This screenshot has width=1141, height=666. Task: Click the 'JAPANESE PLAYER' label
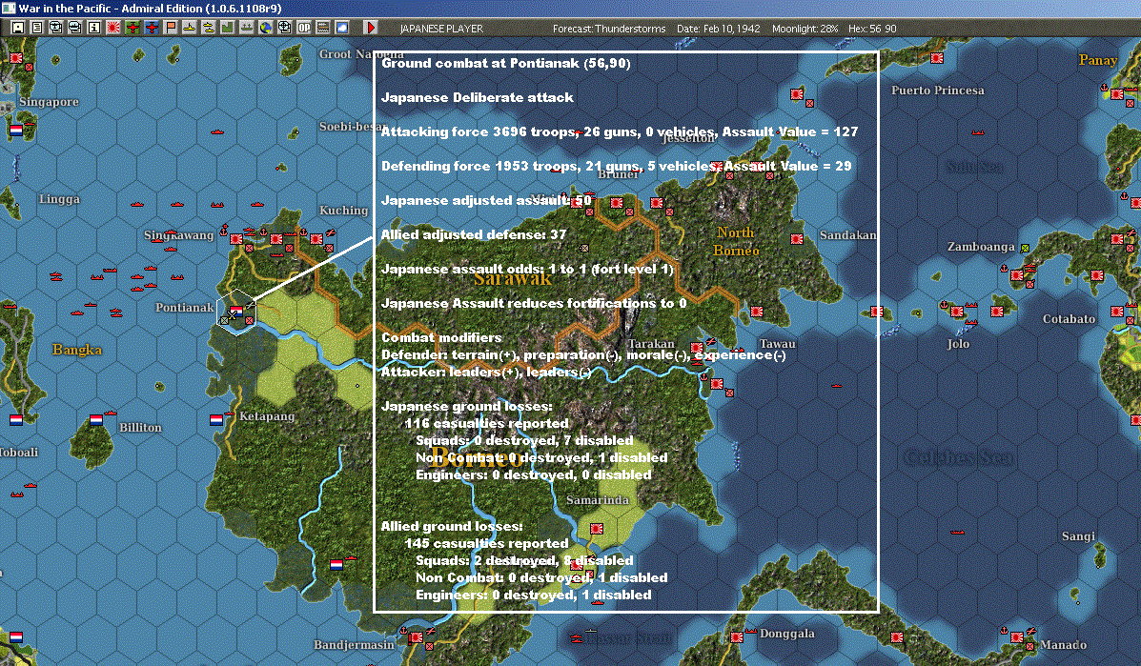point(441,29)
